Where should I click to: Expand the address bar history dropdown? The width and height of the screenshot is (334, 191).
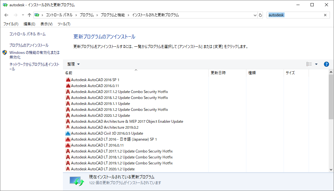(255, 15)
